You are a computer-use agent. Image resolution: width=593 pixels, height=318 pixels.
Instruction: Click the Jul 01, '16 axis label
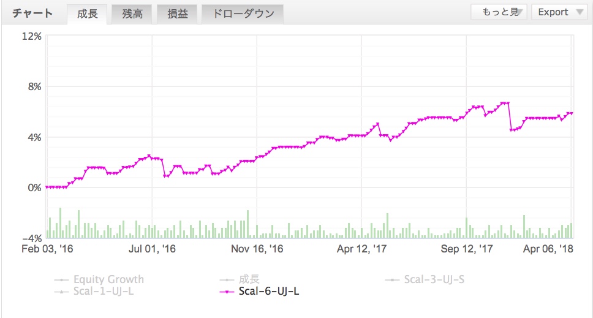[151, 249]
